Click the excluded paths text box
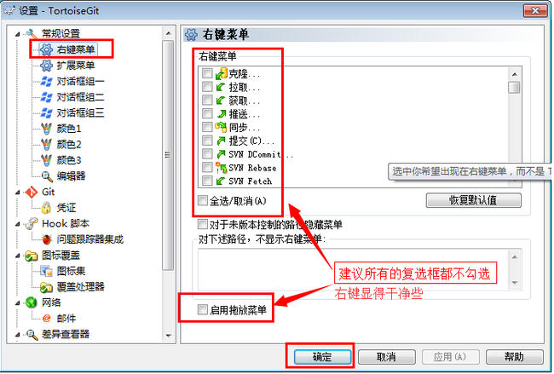 354,269
